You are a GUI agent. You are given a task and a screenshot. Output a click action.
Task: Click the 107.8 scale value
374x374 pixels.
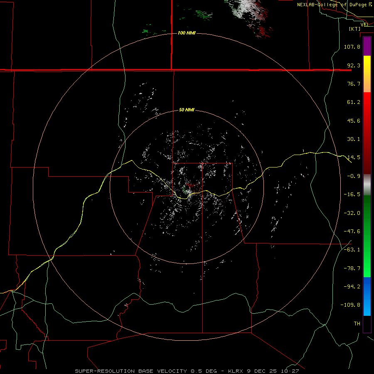tap(352, 47)
